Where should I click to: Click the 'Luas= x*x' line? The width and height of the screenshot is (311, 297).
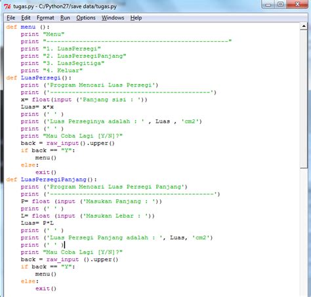point(37,107)
